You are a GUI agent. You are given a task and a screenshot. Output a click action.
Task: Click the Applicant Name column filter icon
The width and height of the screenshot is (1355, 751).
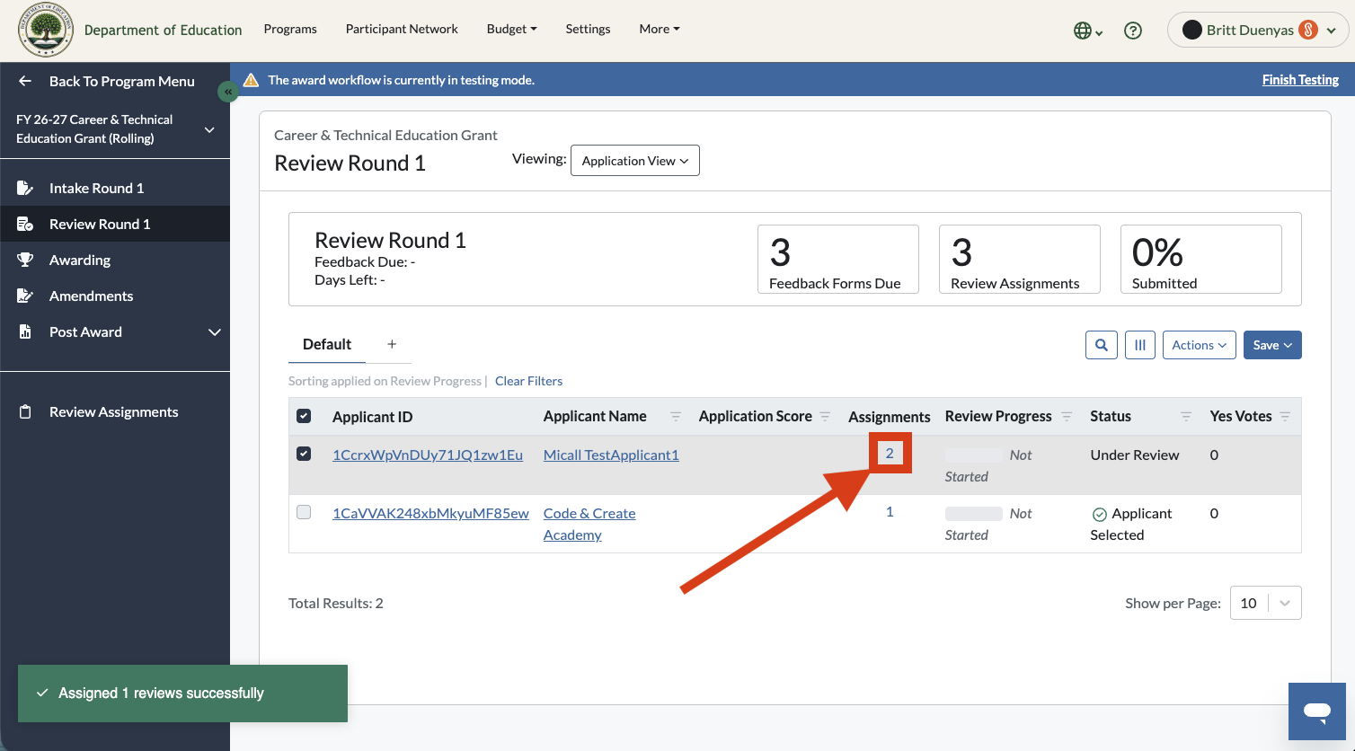pyautogui.click(x=676, y=417)
